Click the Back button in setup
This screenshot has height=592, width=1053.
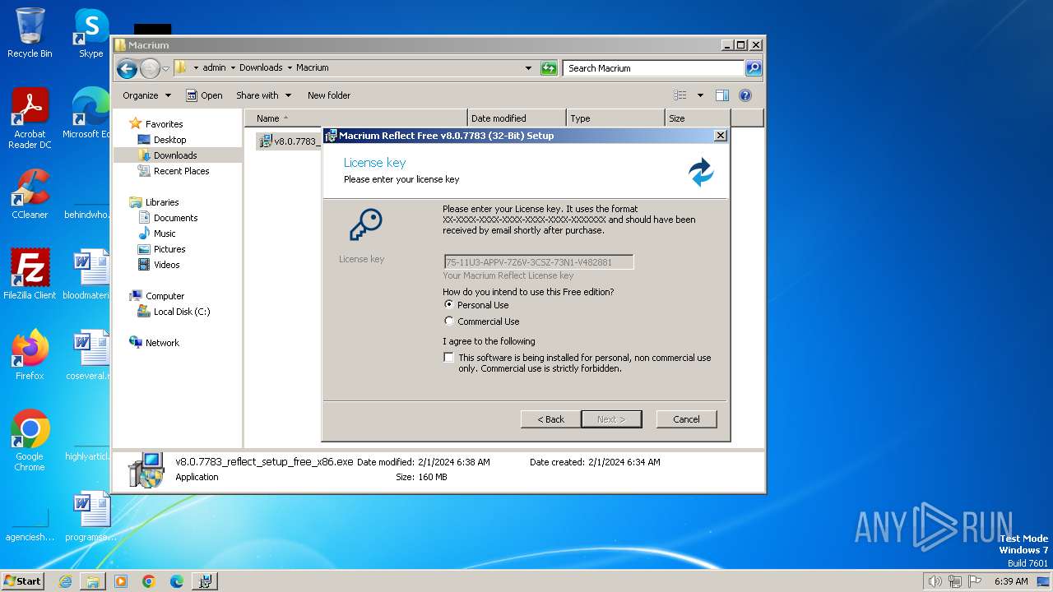[550, 419]
